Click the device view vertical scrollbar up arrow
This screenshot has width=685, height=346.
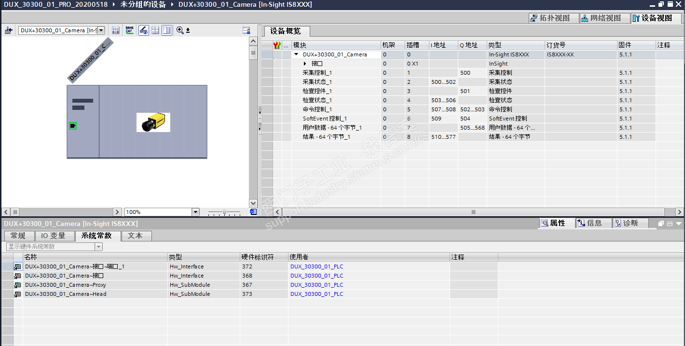click(253, 41)
